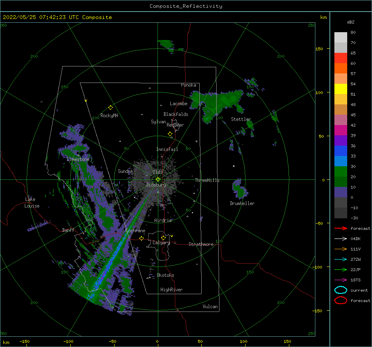Click the Olds label
Viewport: 372px width, 347px height.
(x=157, y=172)
